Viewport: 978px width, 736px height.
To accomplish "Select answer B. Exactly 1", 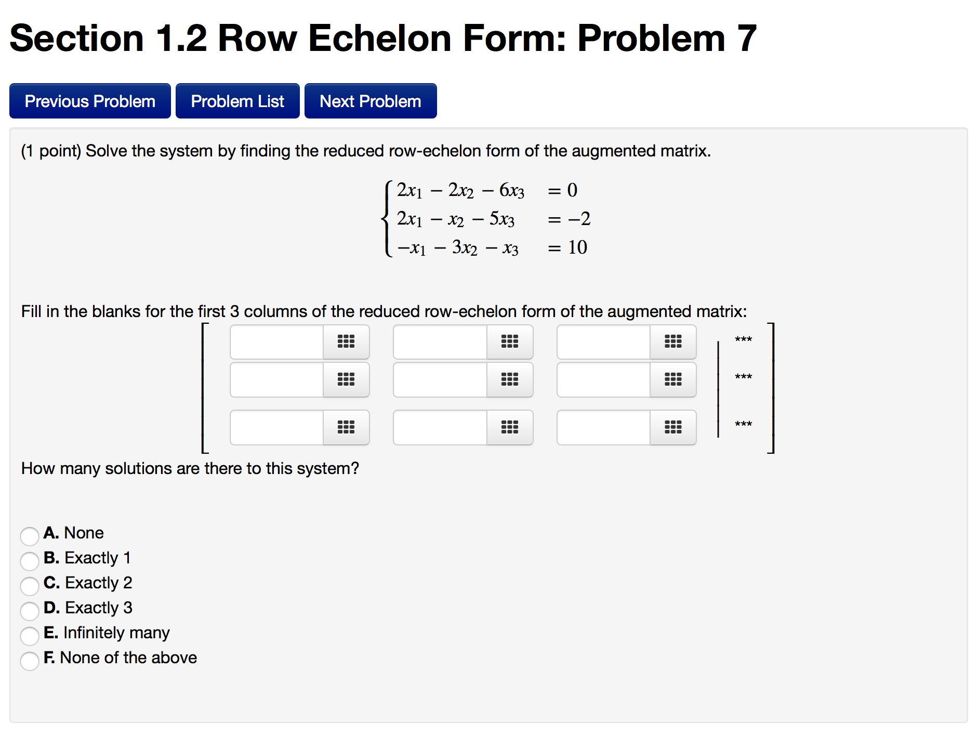I will click(30, 561).
